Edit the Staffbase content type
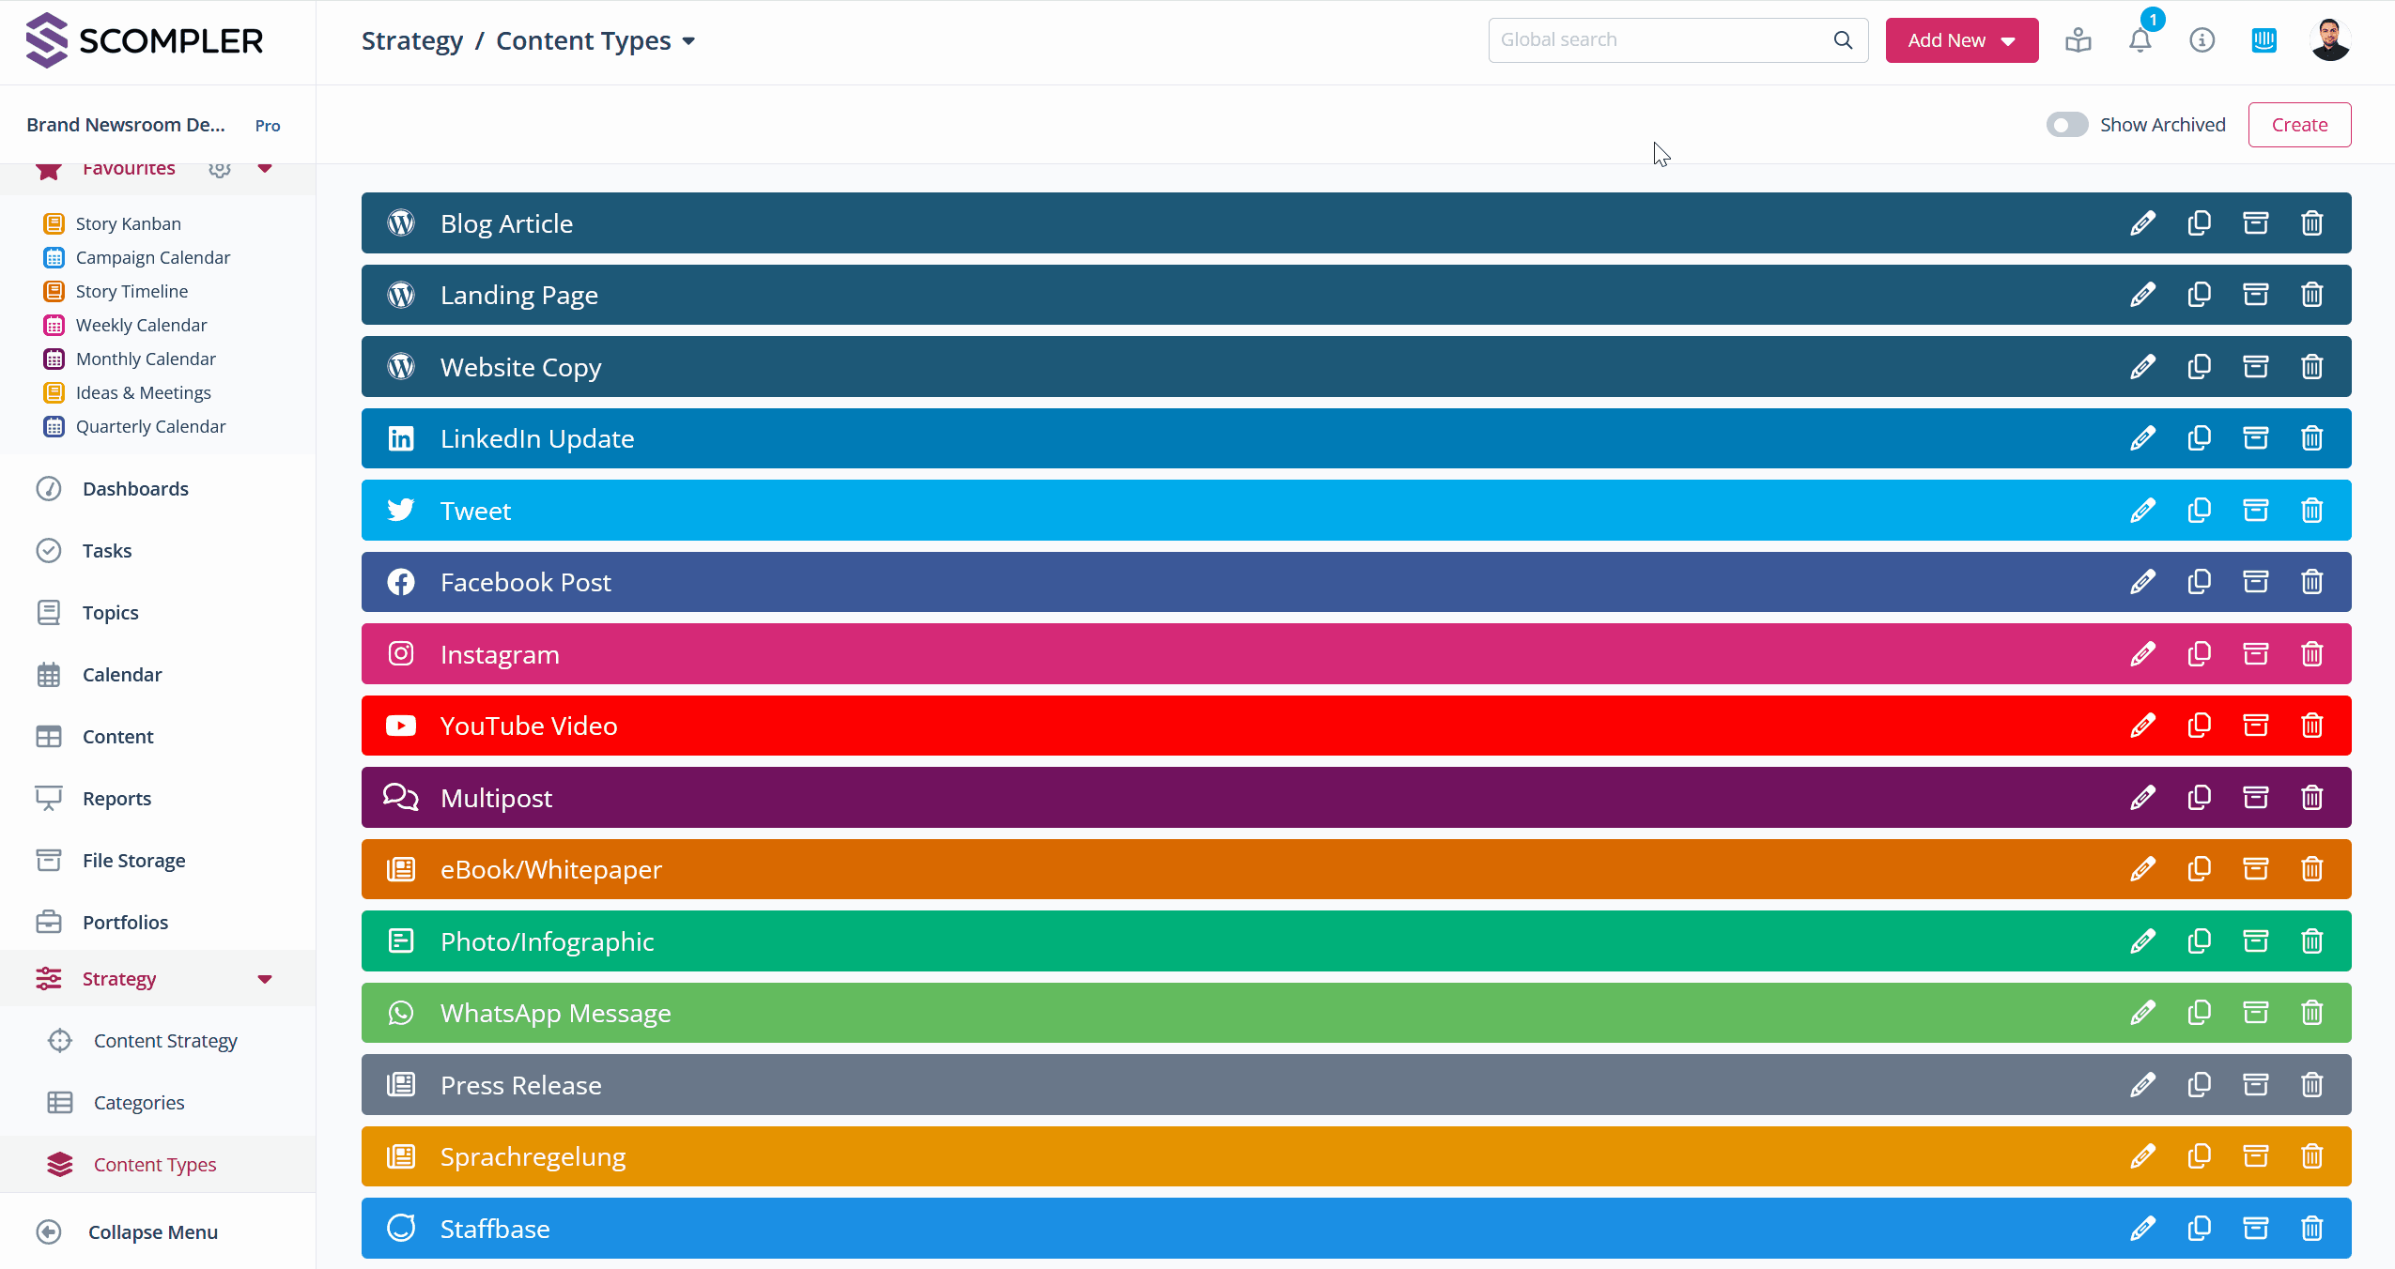The width and height of the screenshot is (2395, 1269). (x=2142, y=1229)
